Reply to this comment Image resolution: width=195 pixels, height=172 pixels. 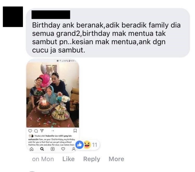[92, 159]
